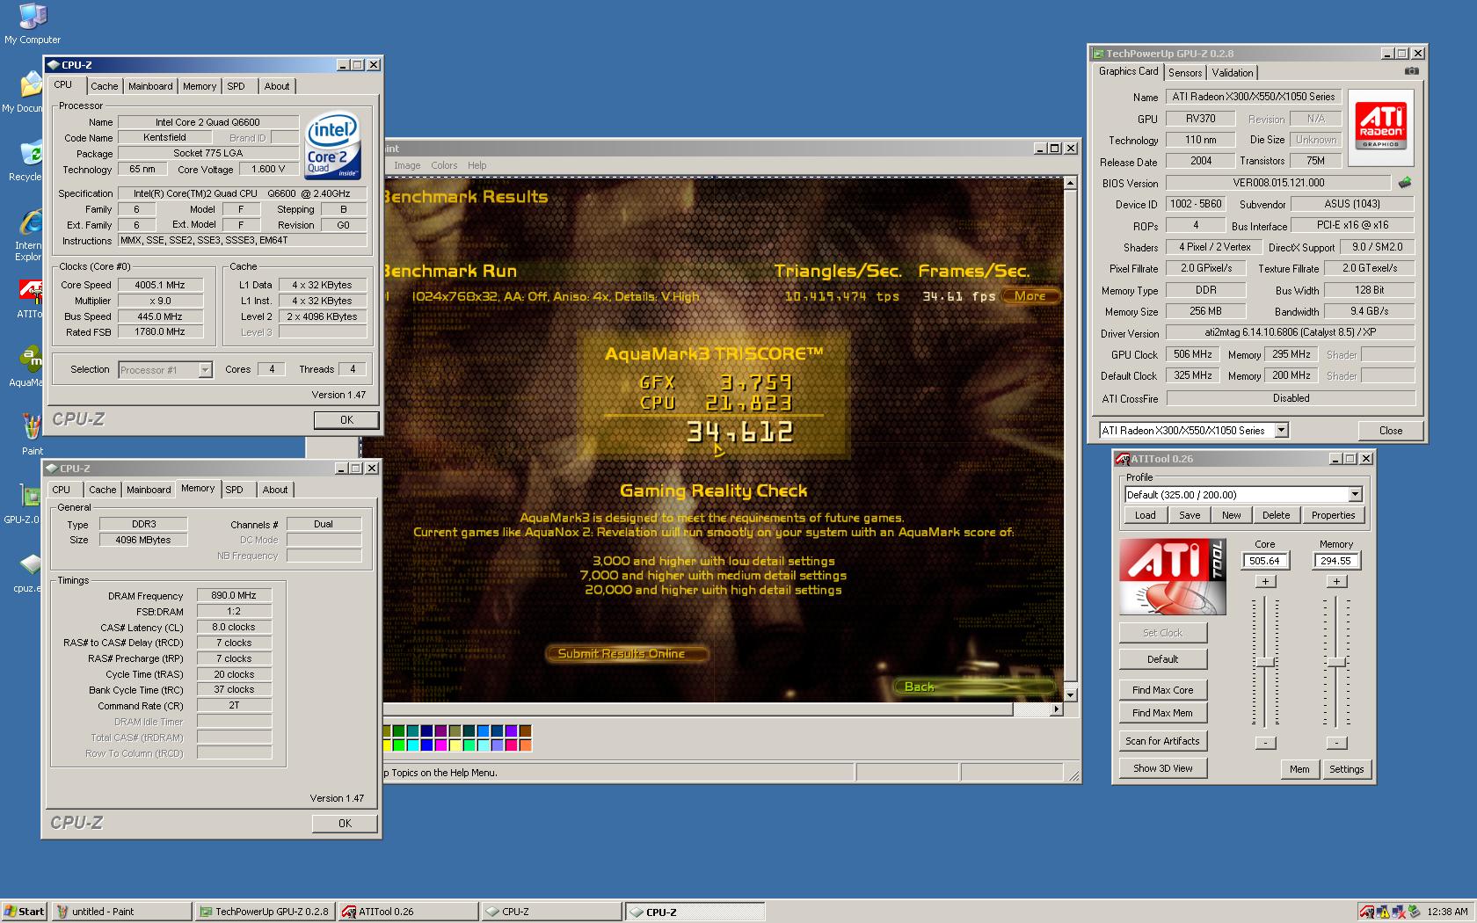The image size is (1477, 923).
Task: Increase Memory clock with plus button
Action: tap(1336, 581)
